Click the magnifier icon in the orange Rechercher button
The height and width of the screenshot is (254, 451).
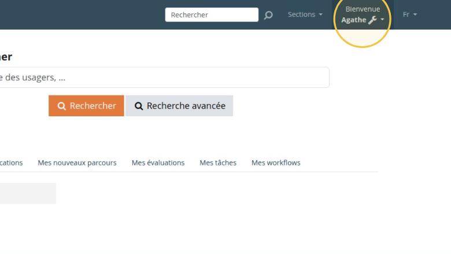(x=62, y=106)
